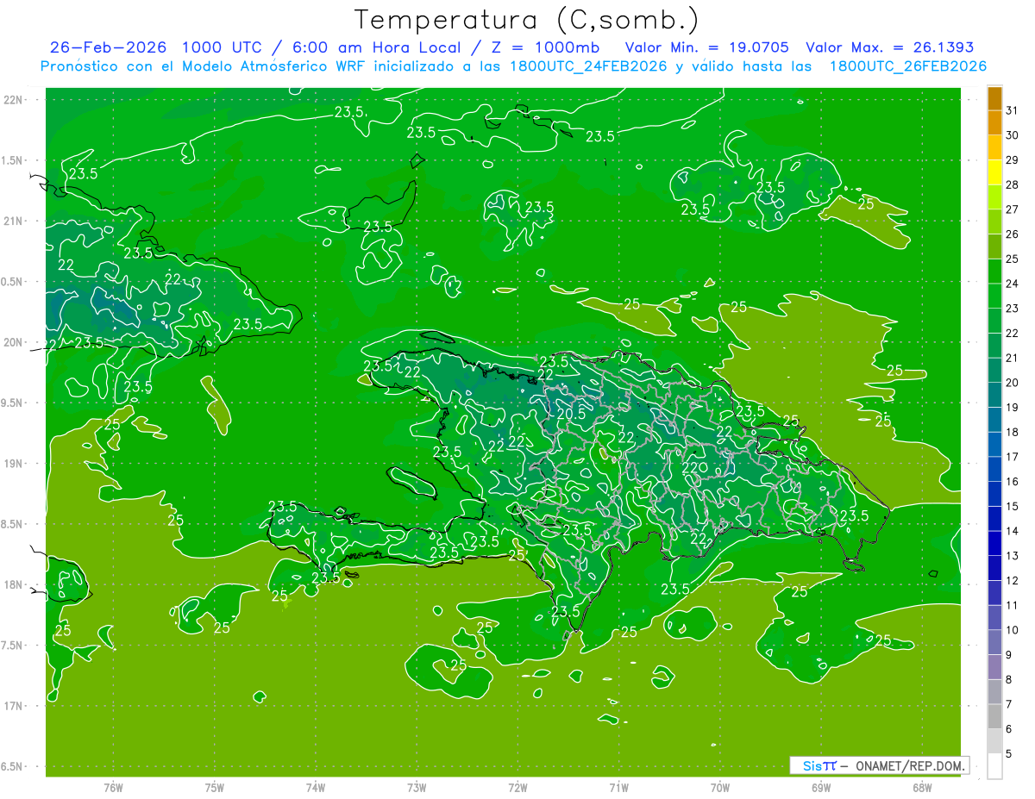Viewport: 1035px width, 799px height.
Task: Click the "12" value on the color legend
Action: pos(1013,580)
